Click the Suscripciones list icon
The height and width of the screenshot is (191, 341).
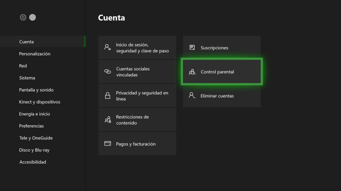pos(192,47)
